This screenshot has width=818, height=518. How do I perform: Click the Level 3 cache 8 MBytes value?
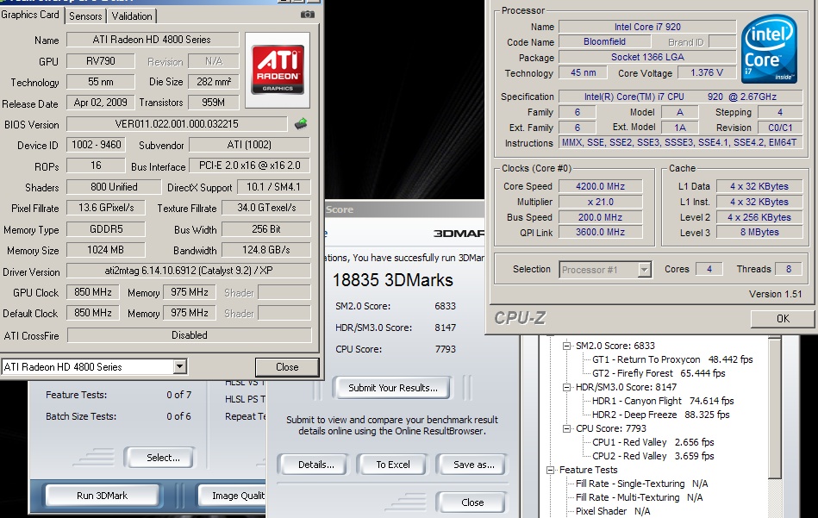click(x=759, y=232)
